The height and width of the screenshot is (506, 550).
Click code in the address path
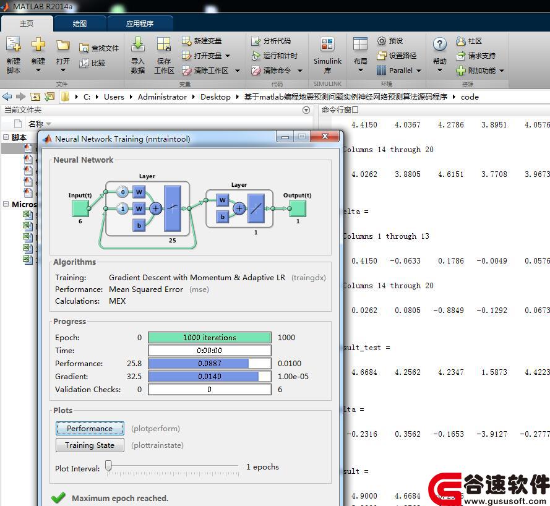tap(470, 96)
